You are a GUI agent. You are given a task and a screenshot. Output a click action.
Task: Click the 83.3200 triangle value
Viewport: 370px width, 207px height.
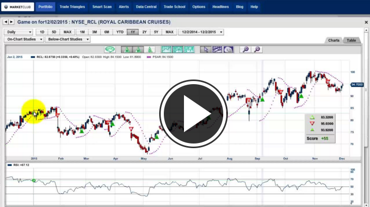(327, 117)
